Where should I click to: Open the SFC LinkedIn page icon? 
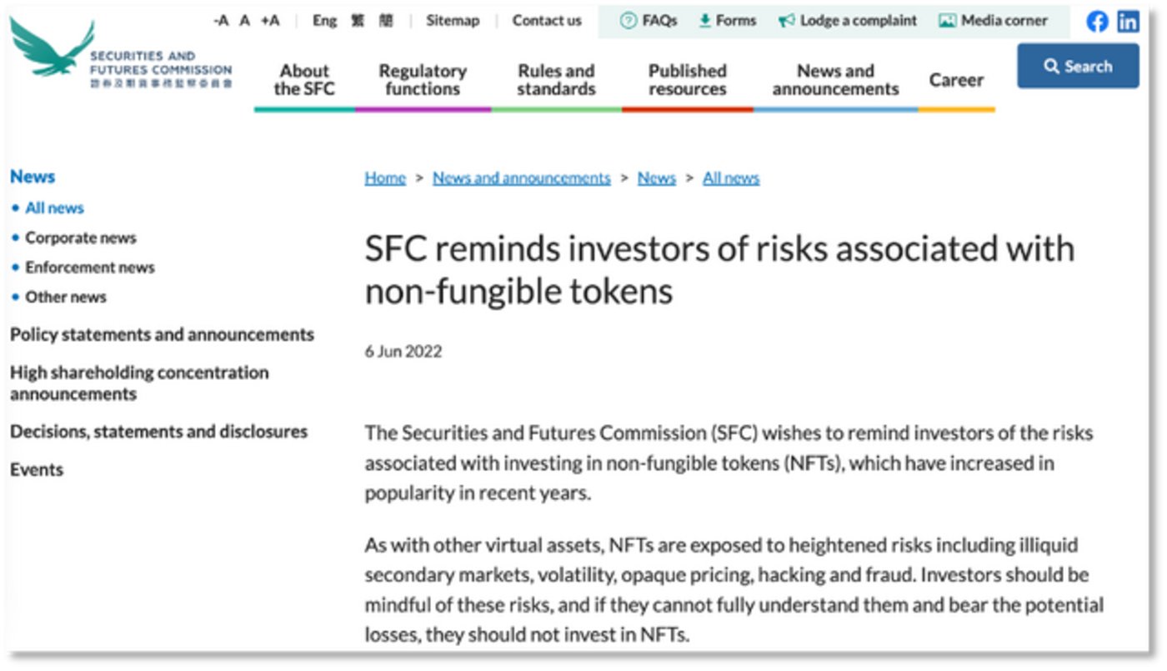[x=1128, y=22]
